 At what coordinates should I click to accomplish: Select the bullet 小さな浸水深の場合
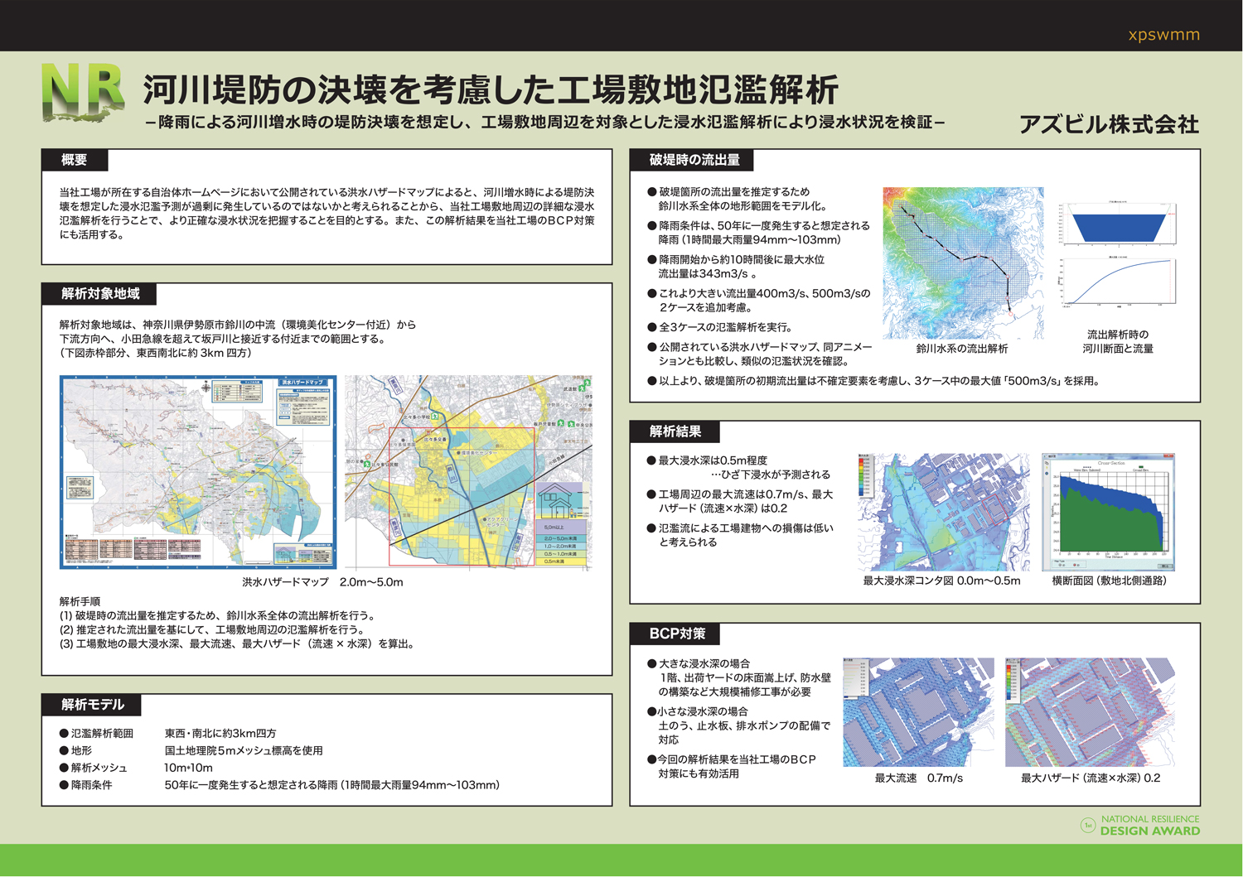click(698, 712)
